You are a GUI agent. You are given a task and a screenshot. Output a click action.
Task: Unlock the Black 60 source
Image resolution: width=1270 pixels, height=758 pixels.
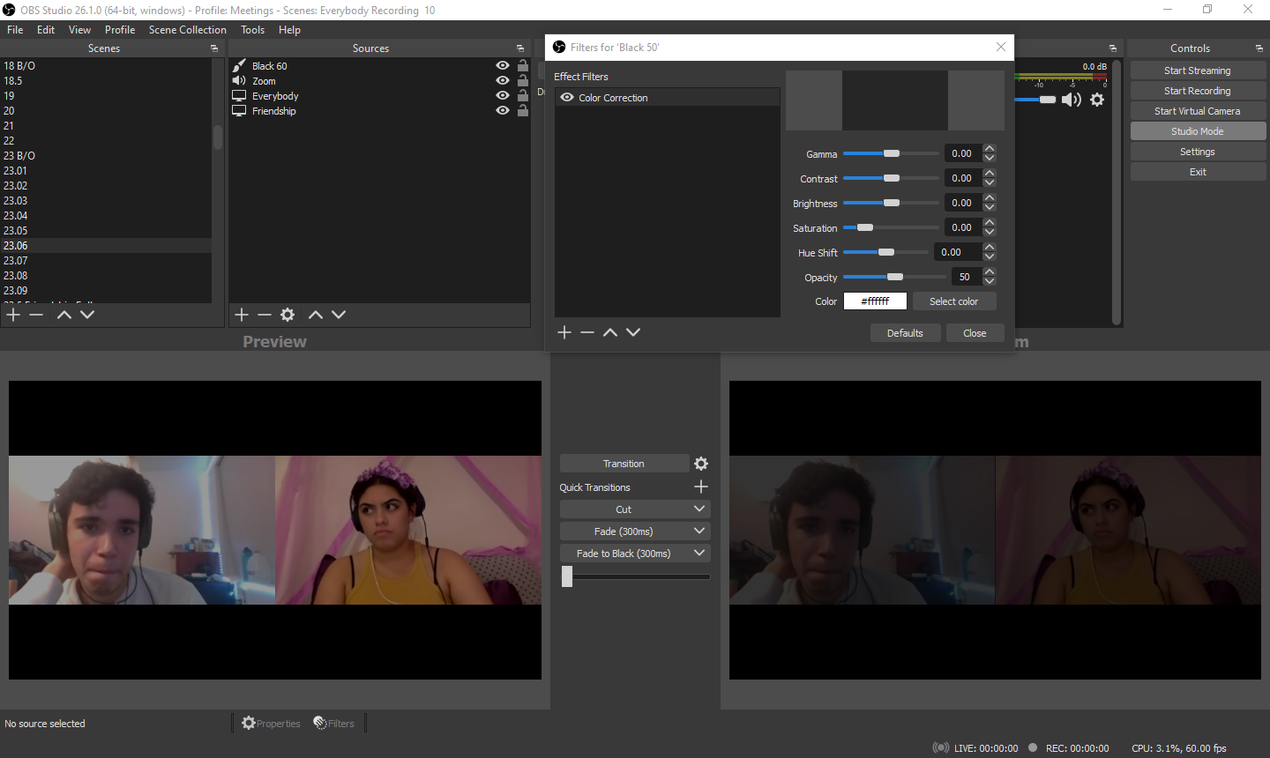(523, 65)
